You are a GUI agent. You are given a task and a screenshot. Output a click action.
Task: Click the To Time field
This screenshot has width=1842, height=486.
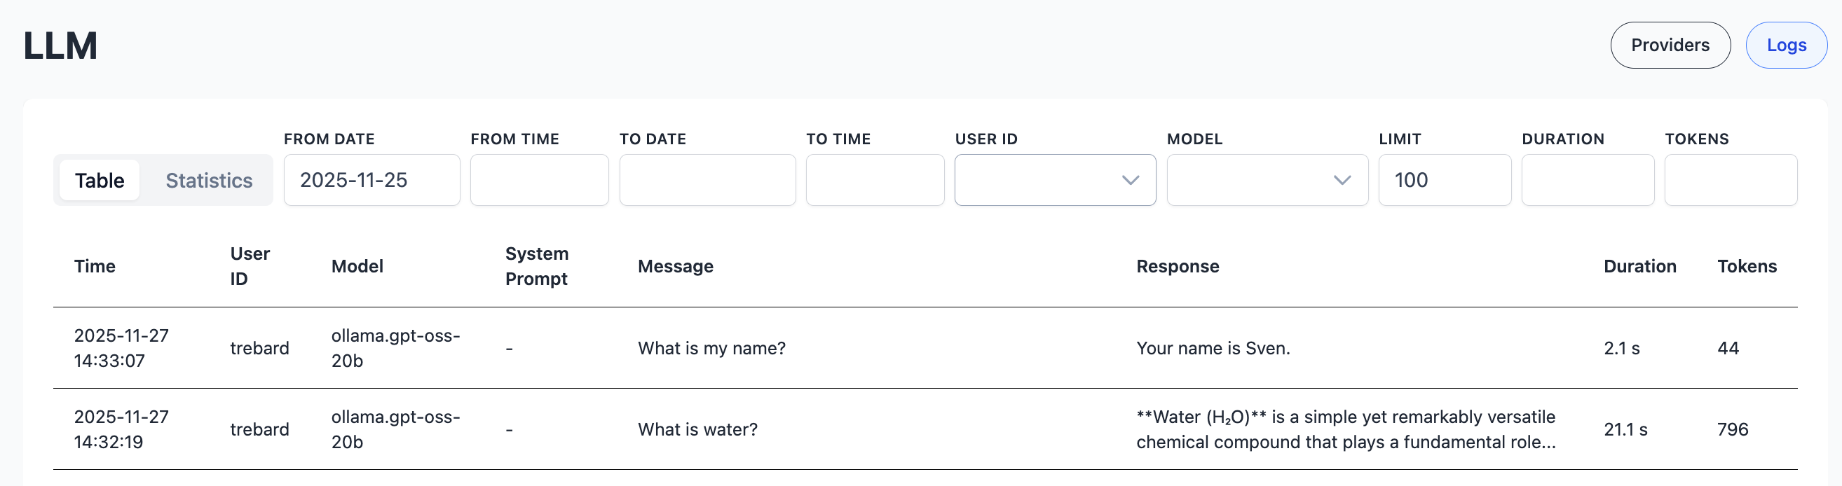point(875,180)
